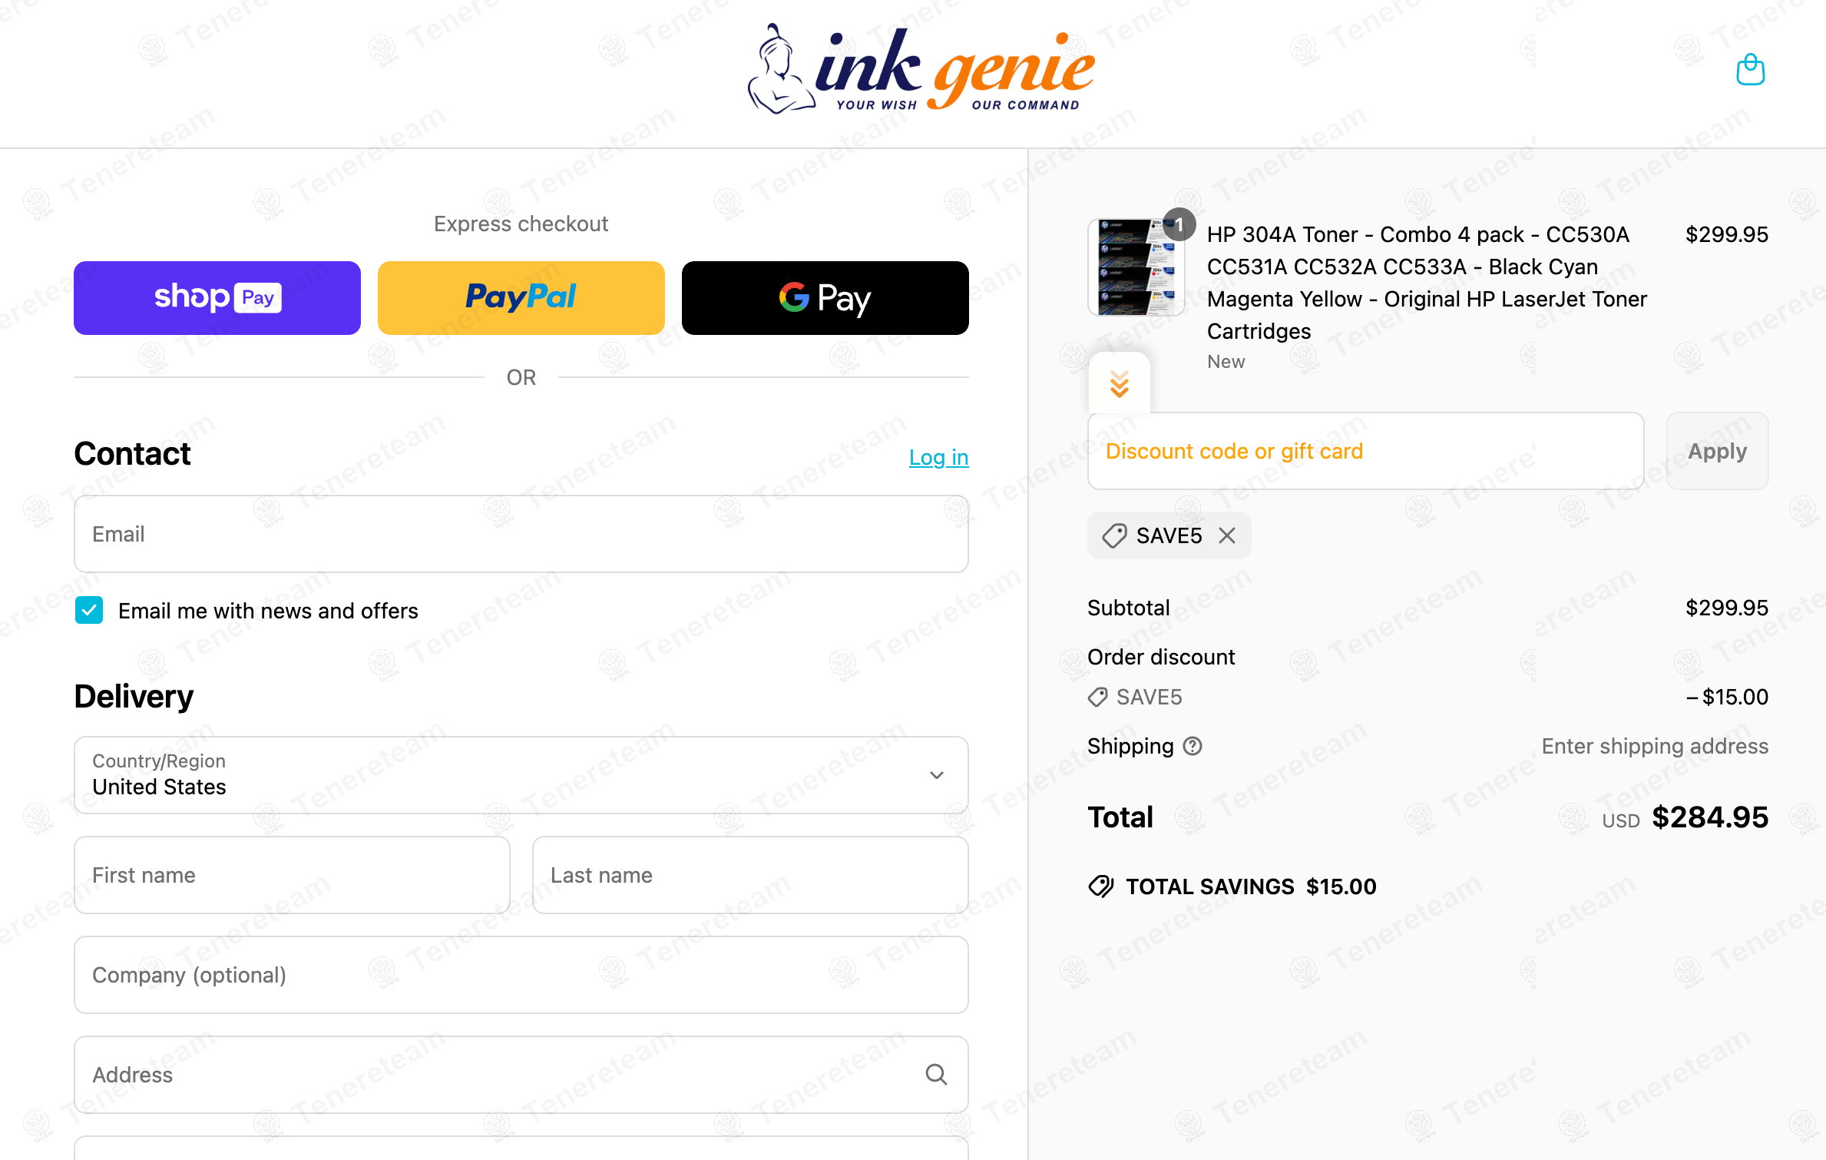Focus the Company (optional) field
This screenshot has width=1826, height=1160.
coord(521,975)
